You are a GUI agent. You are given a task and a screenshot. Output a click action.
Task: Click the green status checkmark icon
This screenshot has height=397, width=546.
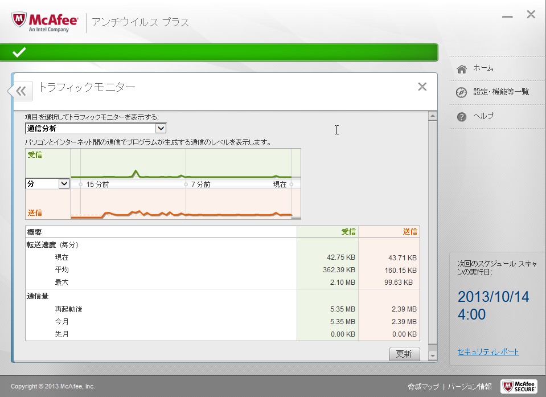19,52
